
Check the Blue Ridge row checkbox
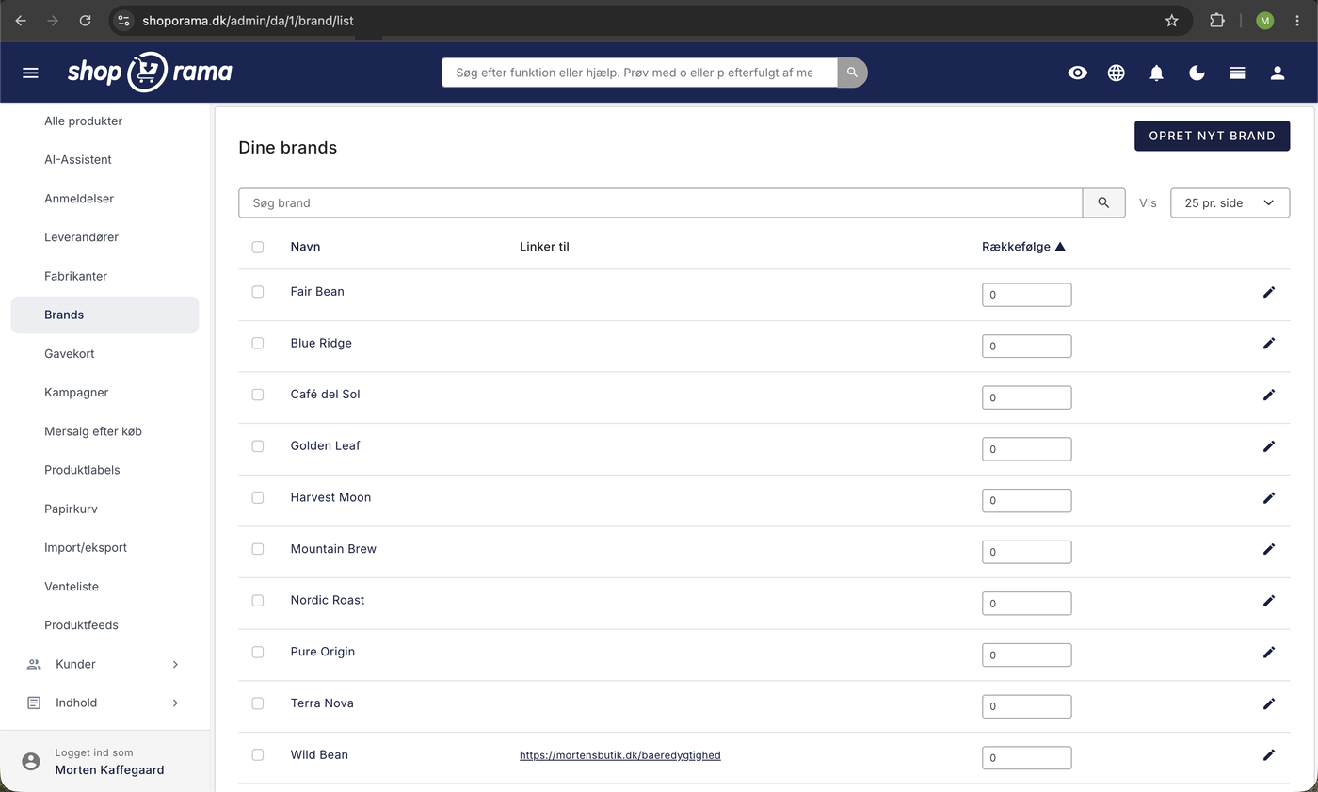[258, 343]
